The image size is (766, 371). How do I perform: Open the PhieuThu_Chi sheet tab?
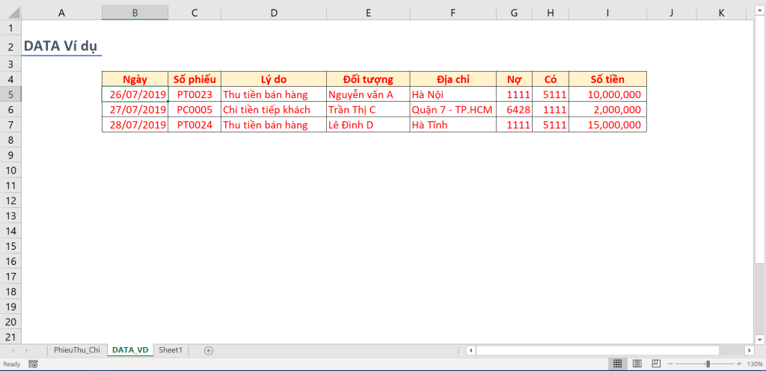pyautogui.click(x=77, y=350)
